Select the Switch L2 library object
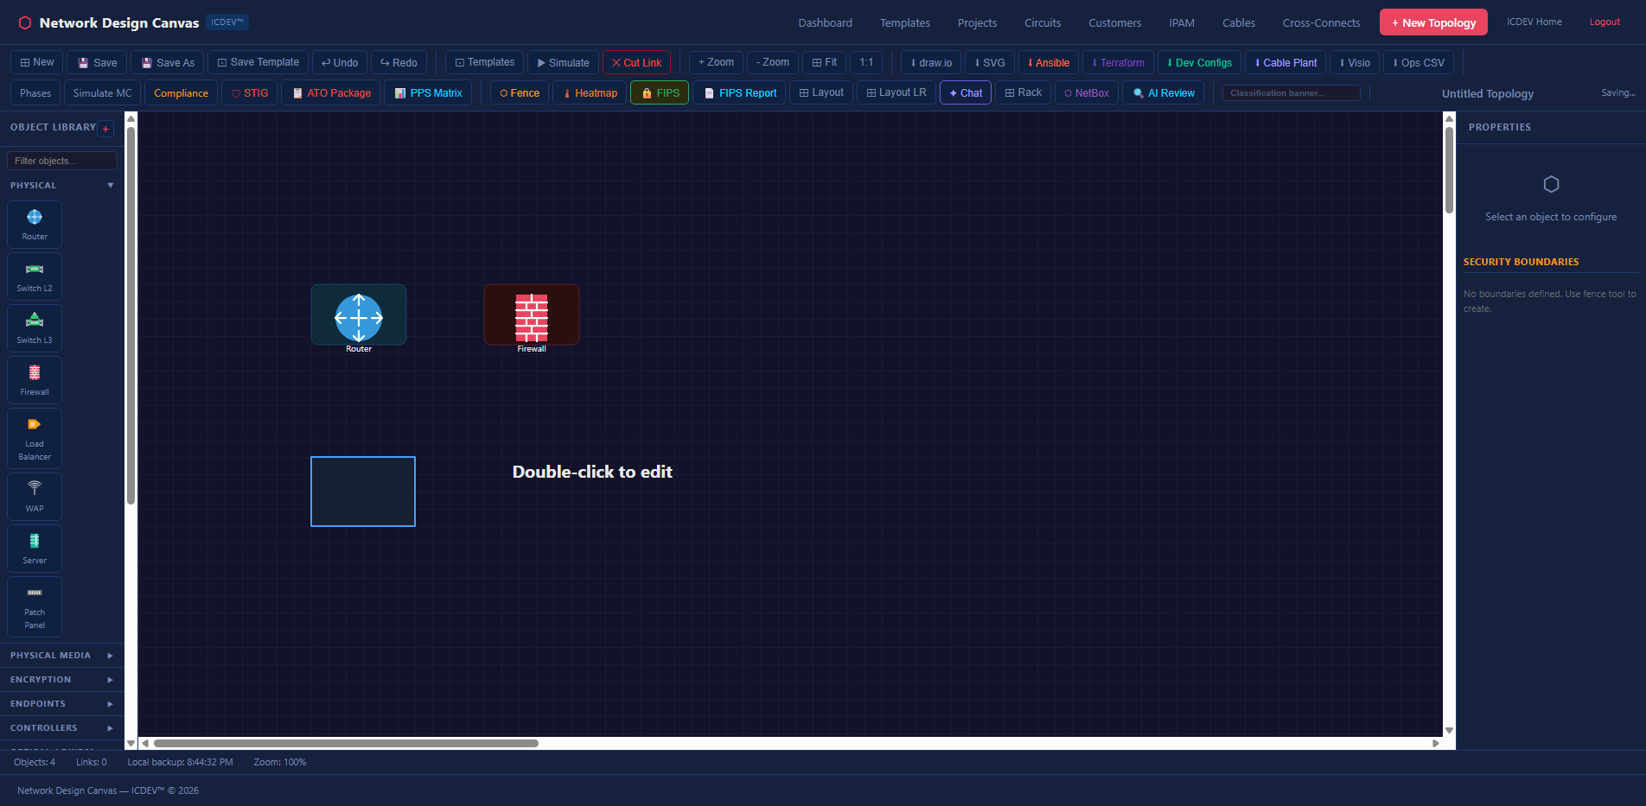The height and width of the screenshot is (806, 1646). pos(35,276)
